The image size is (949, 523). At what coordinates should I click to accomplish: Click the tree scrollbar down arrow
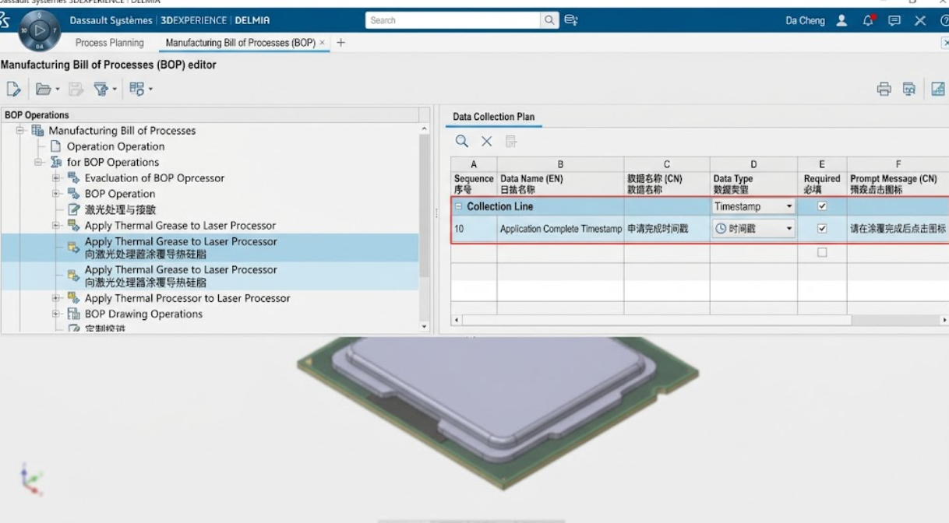point(425,327)
